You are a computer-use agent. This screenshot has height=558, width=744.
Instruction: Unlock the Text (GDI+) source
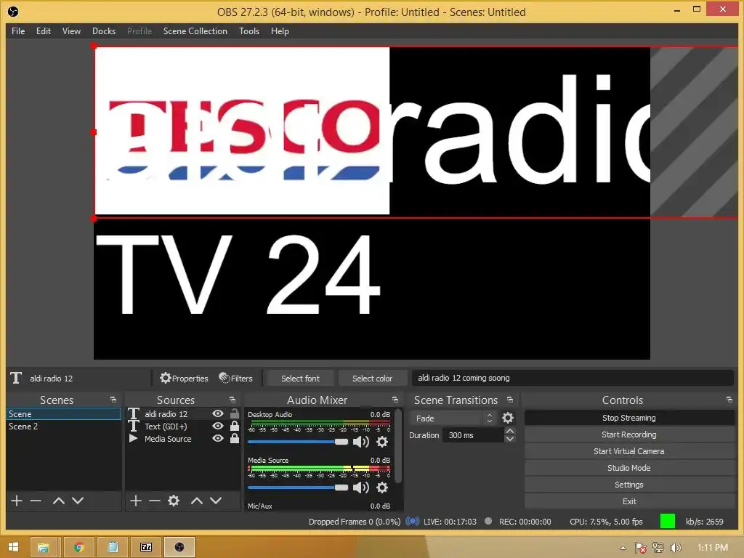tap(235, 426)
